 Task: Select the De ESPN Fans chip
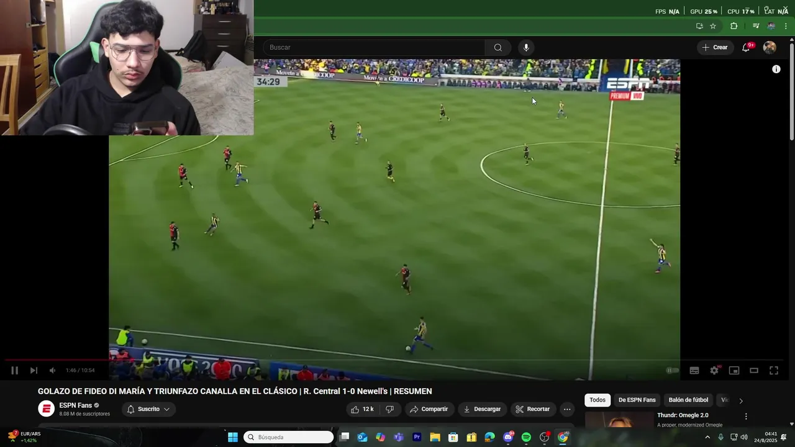pos(637,400)
